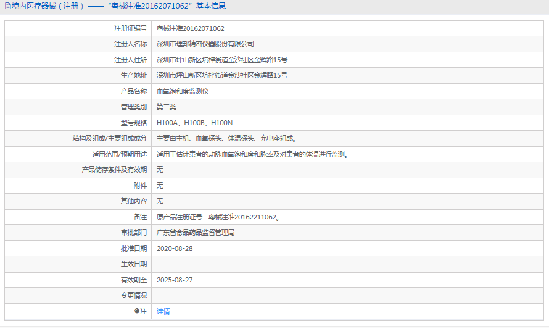The height and width of the screenshot is (328, 549).
Task: Select the address in the 生产地址 row
Action: tap(222, 75)
